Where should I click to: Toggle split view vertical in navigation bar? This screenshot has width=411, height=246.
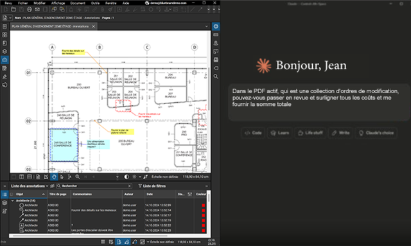click(x=22, y=177)
